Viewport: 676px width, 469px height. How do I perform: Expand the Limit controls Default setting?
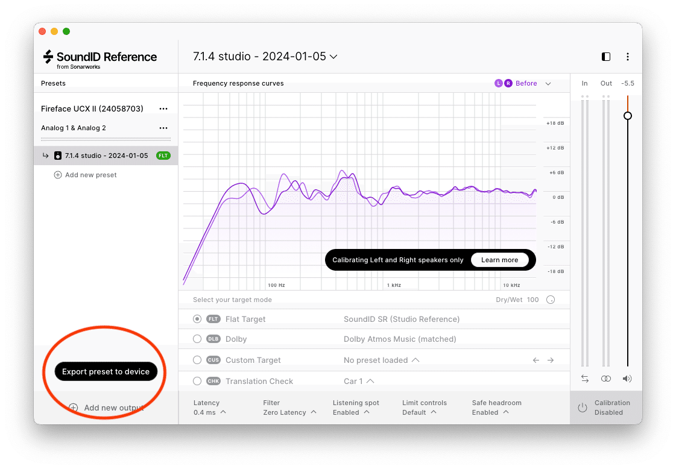click(x=424, y=408)
